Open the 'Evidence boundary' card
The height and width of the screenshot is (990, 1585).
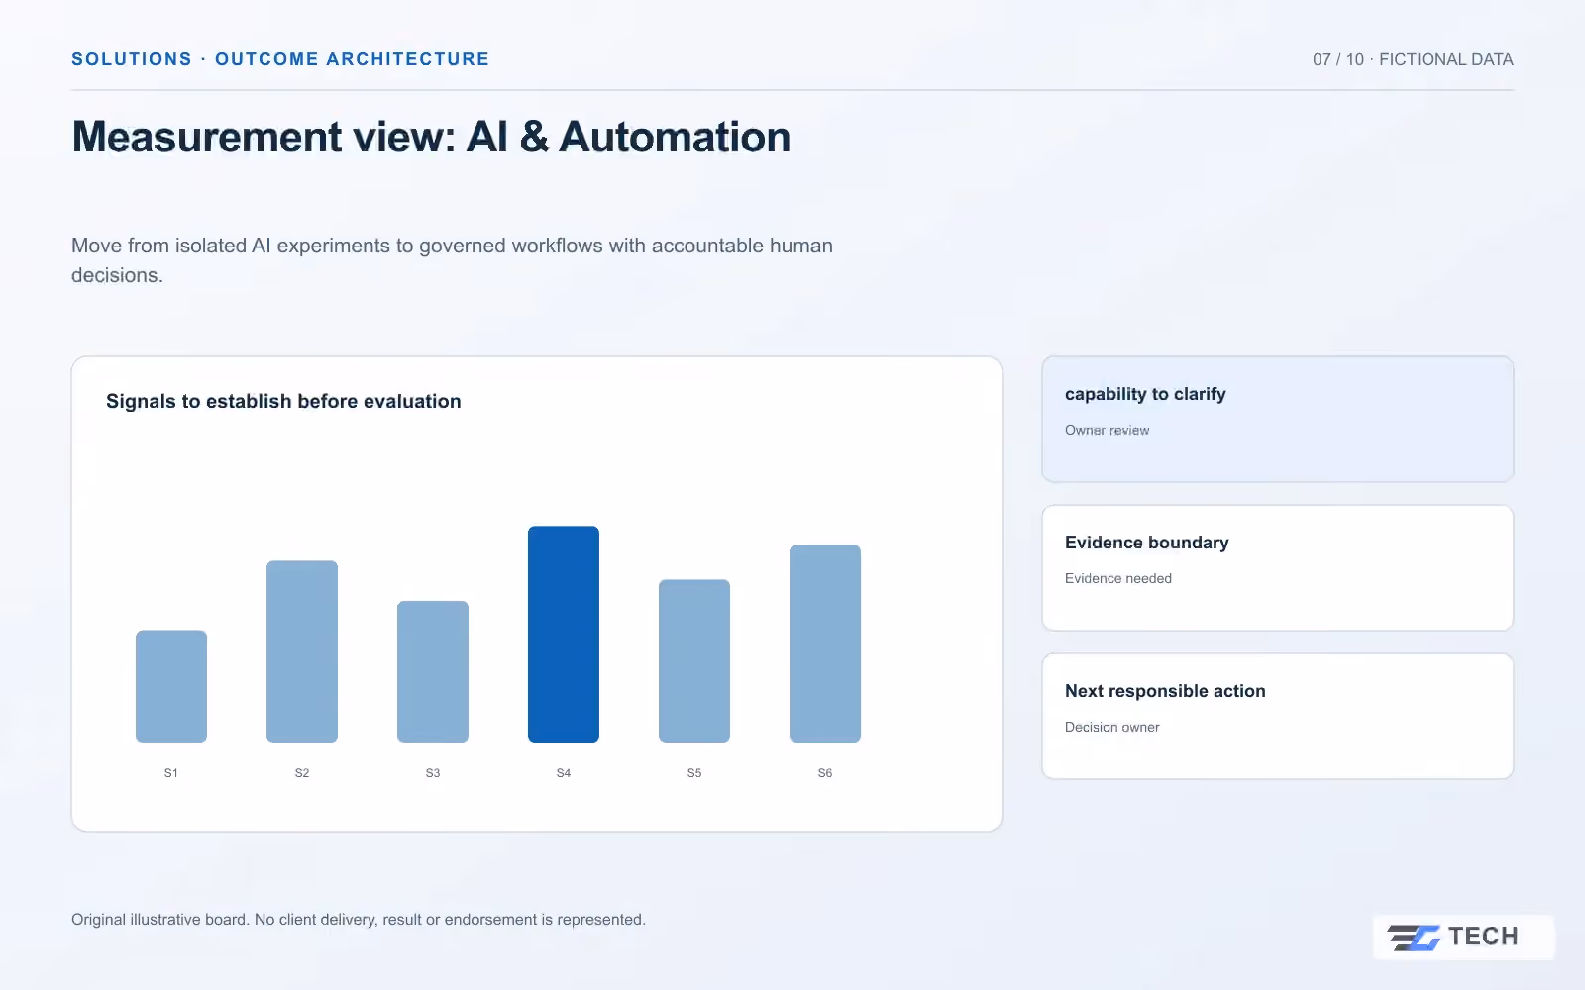coord(1278,568)
